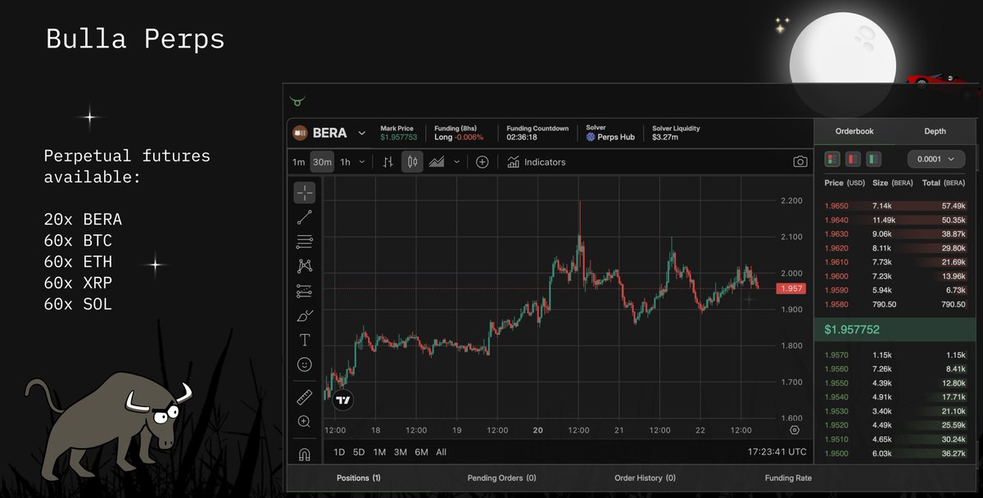
Task: Open chart scale settings gear icon
Action: click(794, 430)
